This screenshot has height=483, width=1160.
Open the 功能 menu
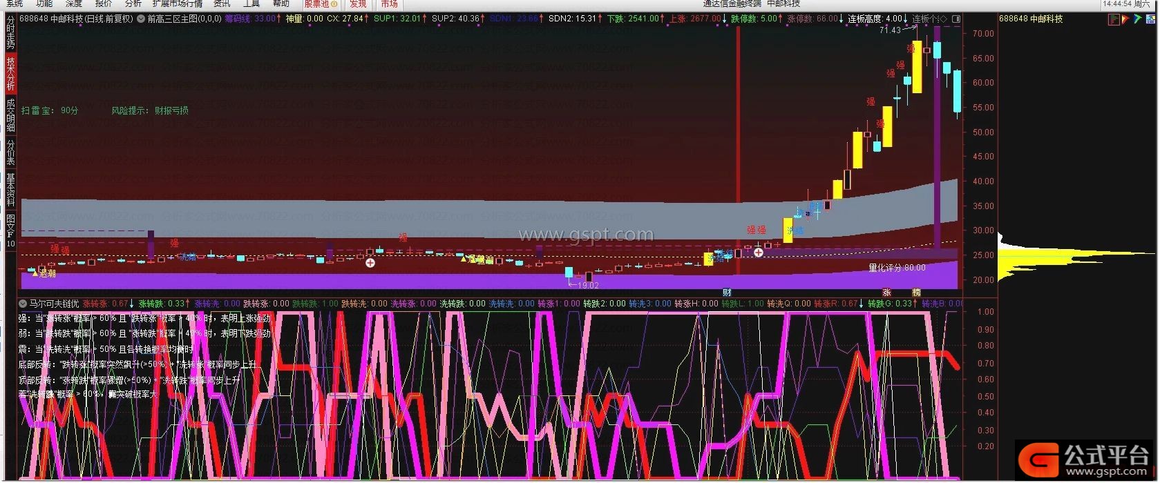coord(44,3)
